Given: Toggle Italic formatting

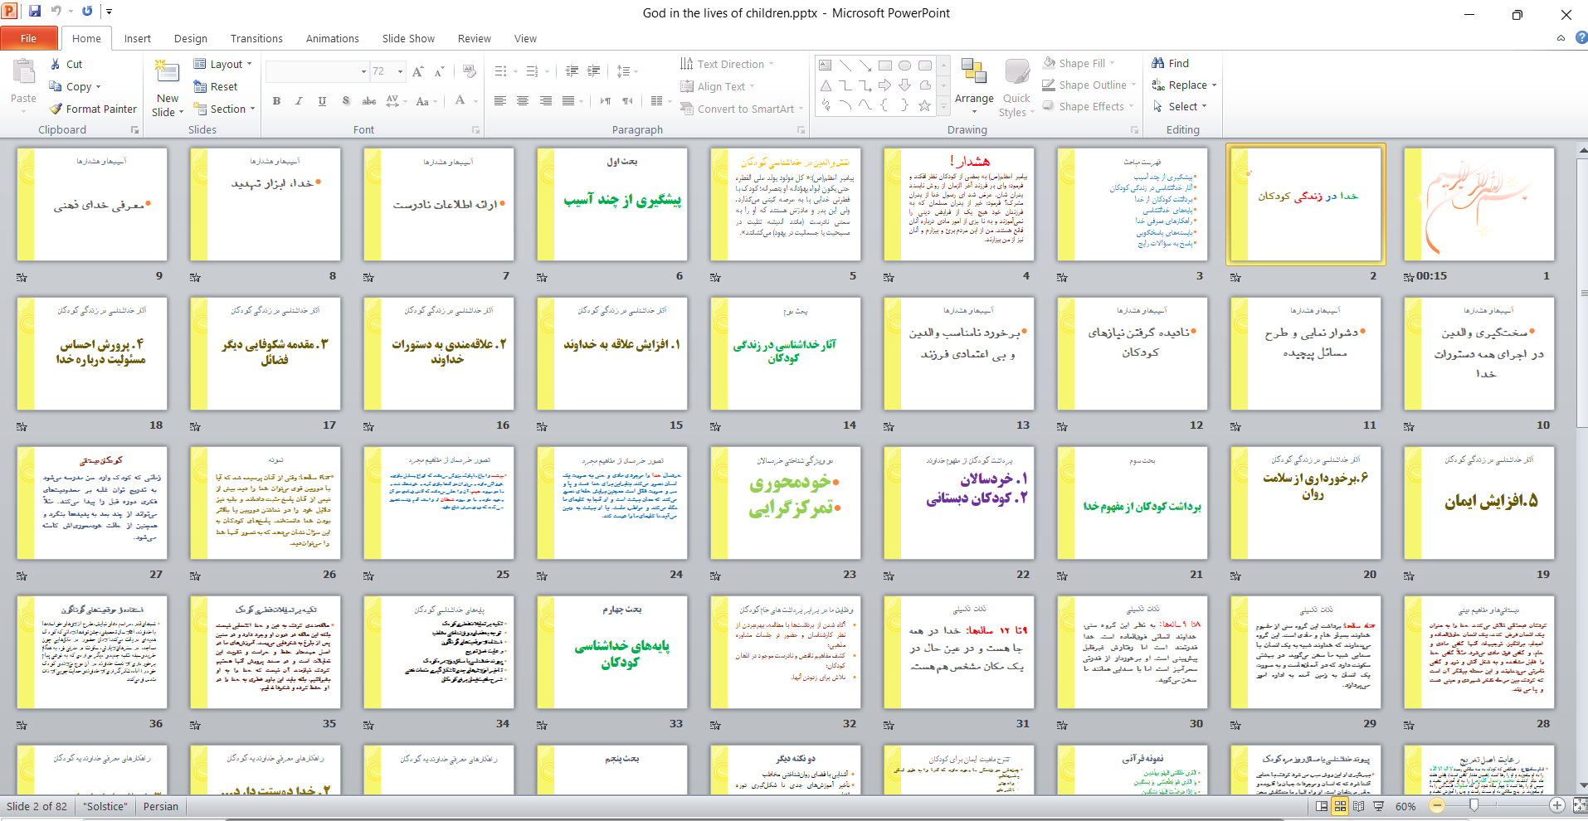Looking at the screenshot, I should [300, 101].
